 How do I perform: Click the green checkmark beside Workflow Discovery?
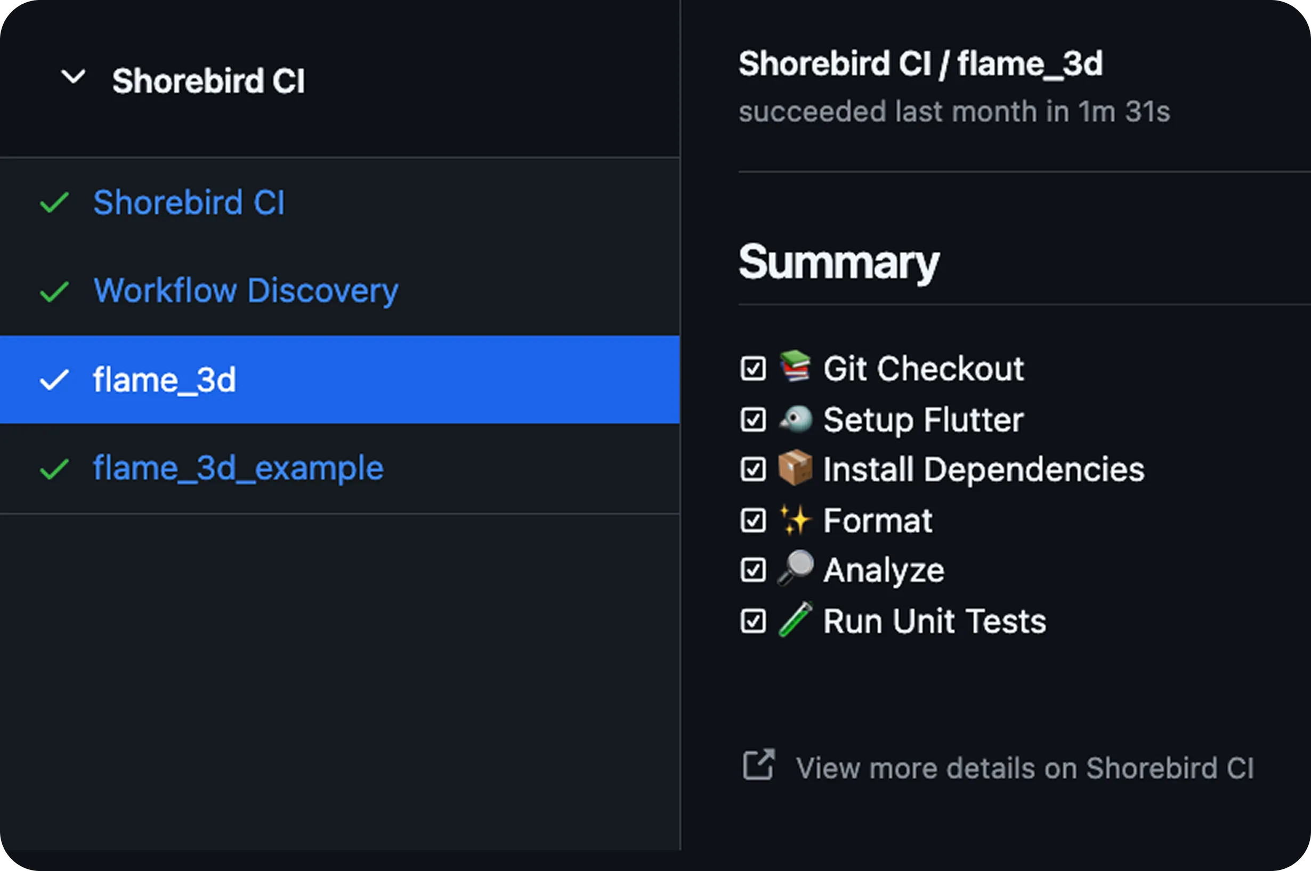(54, 291)
